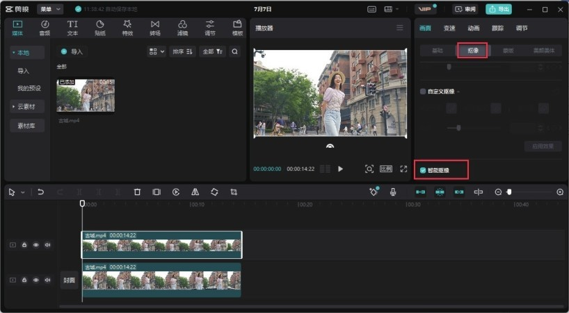This screenshot has height=313, width=569.
Task: Click the 封面 cover button
Action: coord(69,280)
